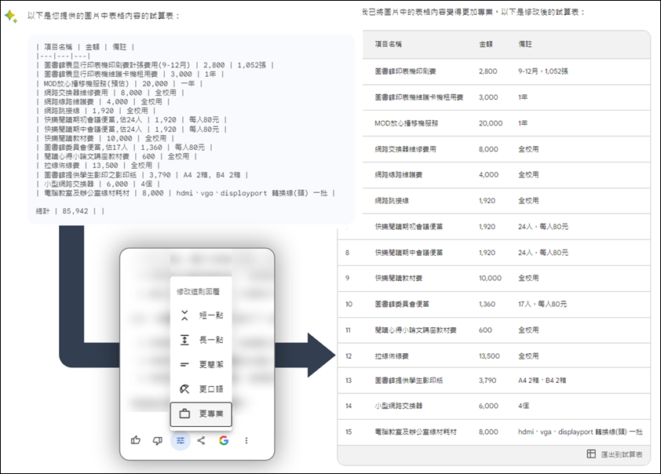This screenshot has width=661, height=474.
Task: Click the 圖書館印表機維護卡機租用費 table cell
Action: (x=419, y=97)
